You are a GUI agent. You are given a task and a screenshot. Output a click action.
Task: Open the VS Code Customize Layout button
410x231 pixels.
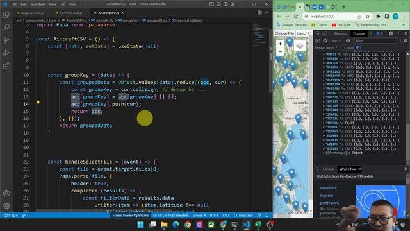coord(233,4)
